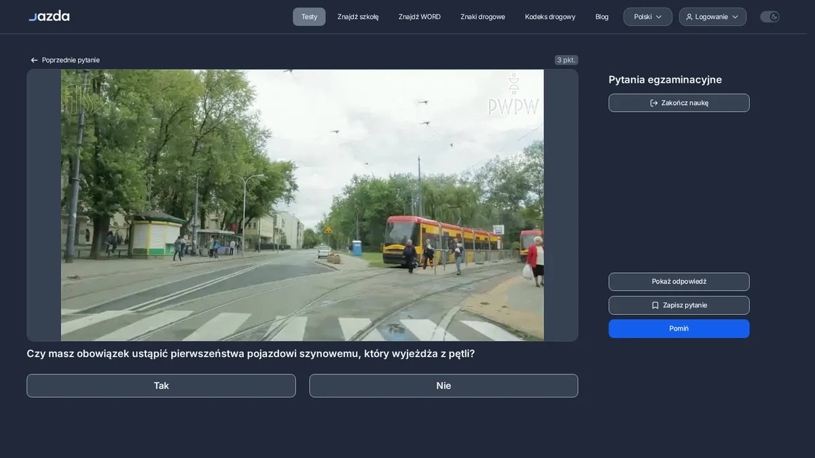Expand the Logowanie account dropdown
This screenshot has height=458, width=815.
[712, 17]
